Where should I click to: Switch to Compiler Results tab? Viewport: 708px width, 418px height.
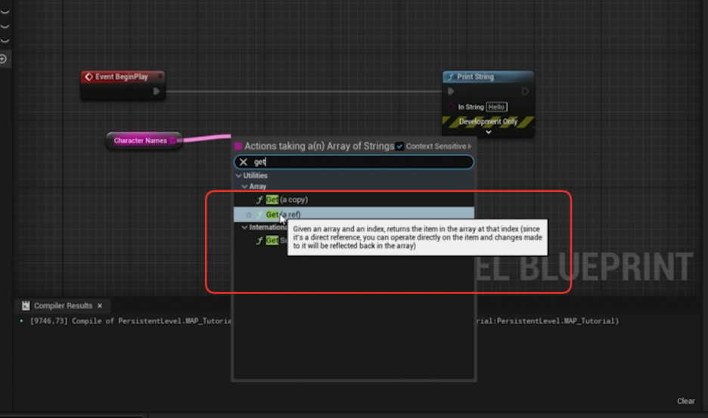tap(63, 305)
